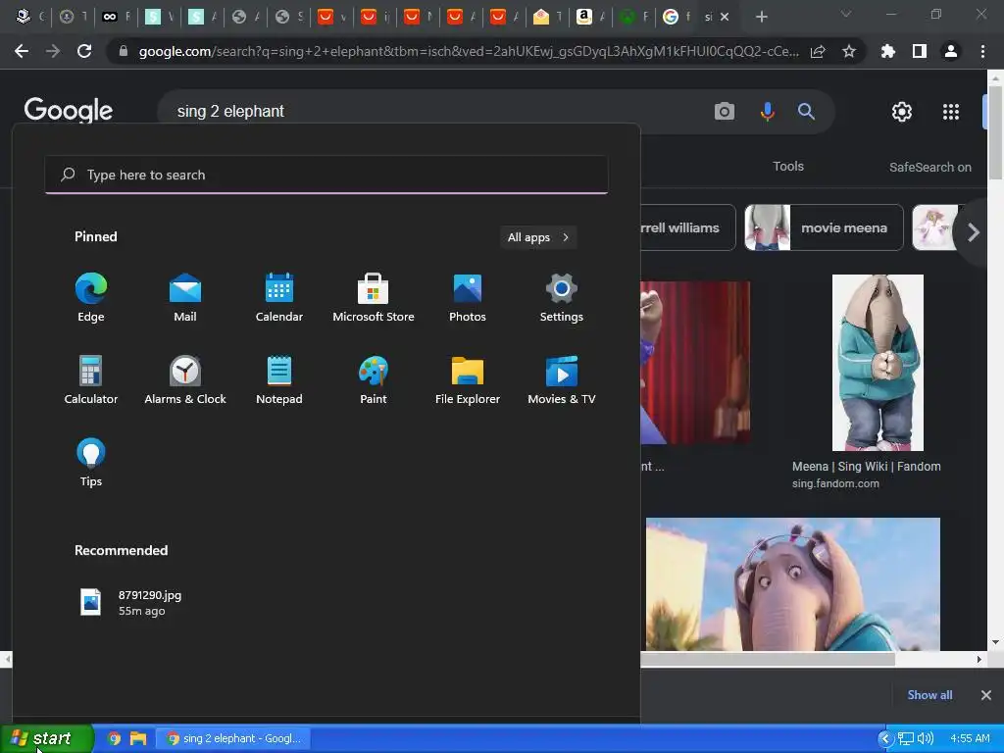Image resolution: width=1004 pixels, height=753 pixels.
Task: Launch the Calculator app
Action: click(x=91, y=379)
